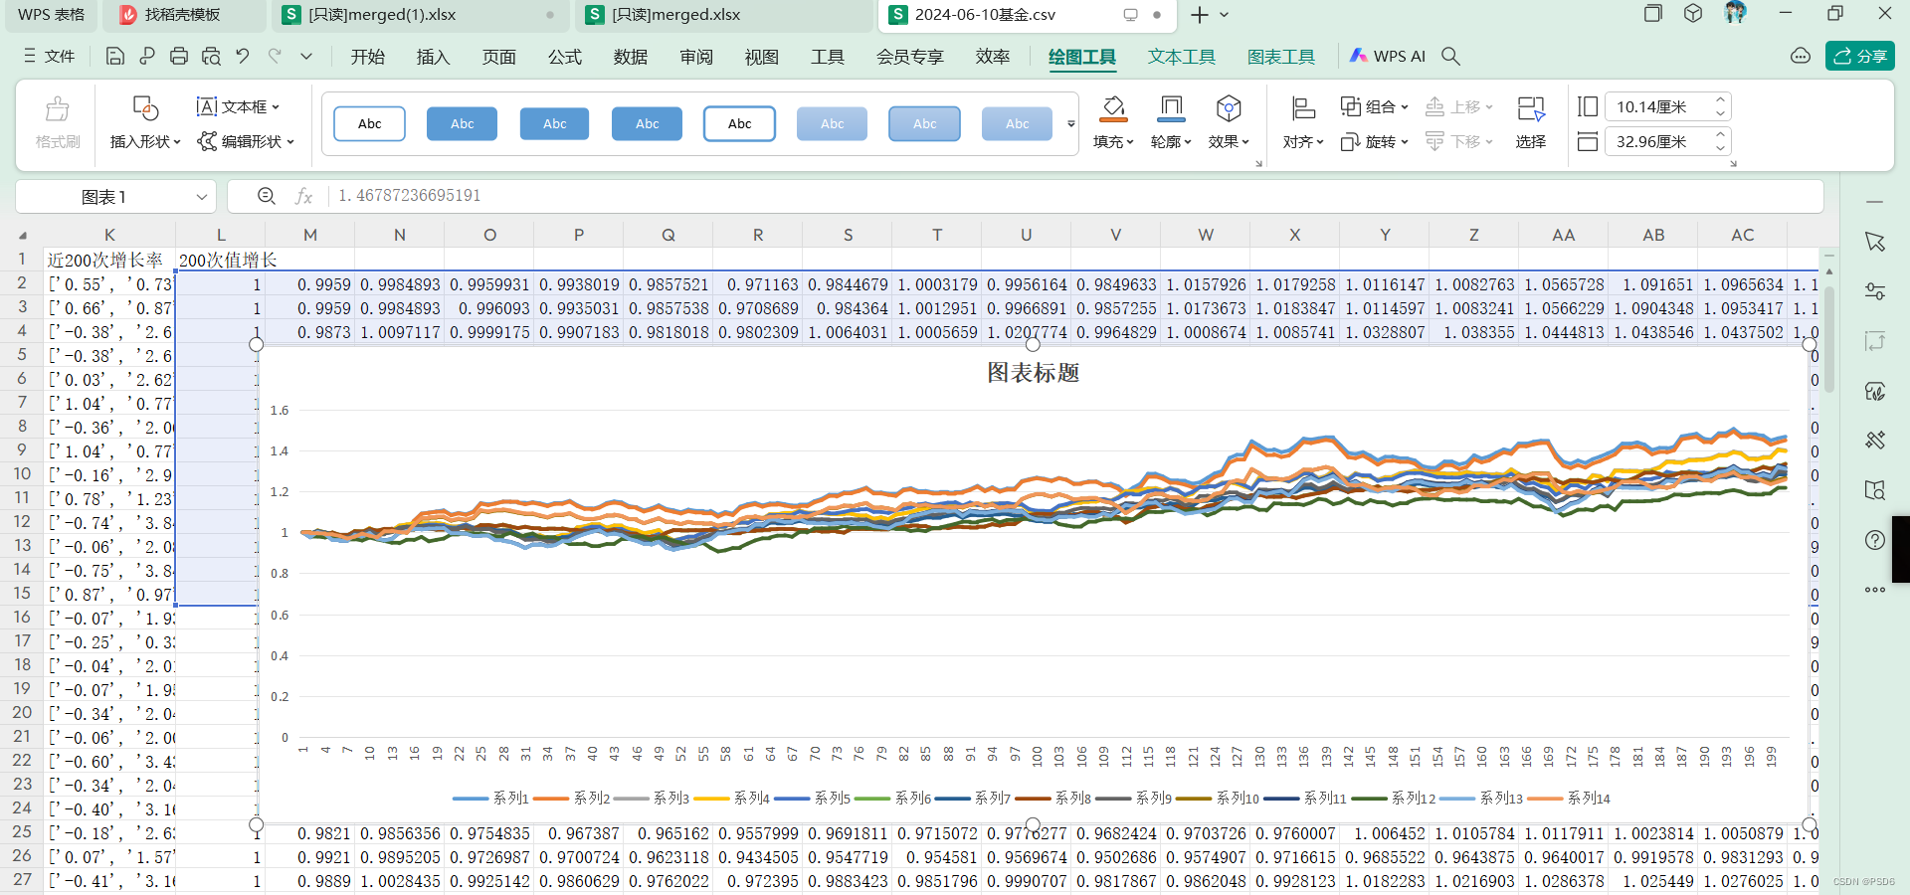Switch to the 数据 ribbon tab
The image size is (1910, 895).
click(630, 57)
